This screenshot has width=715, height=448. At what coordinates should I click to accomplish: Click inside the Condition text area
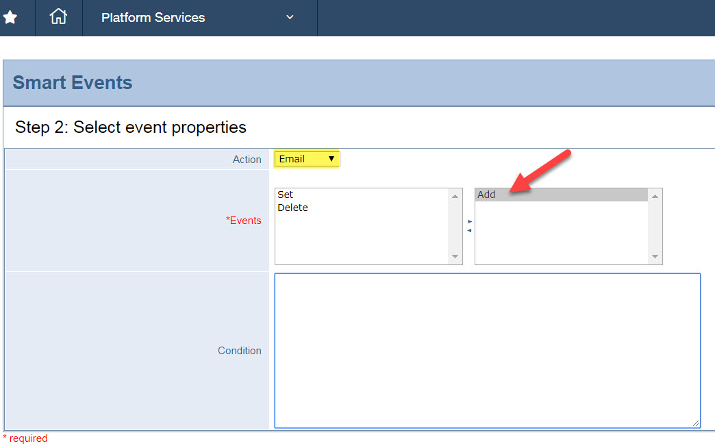487,350
